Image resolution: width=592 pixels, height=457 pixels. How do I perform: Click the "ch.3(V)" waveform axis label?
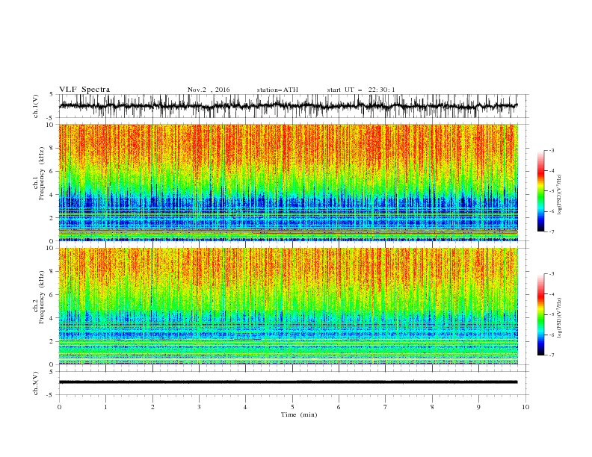(x=36, y=383)
